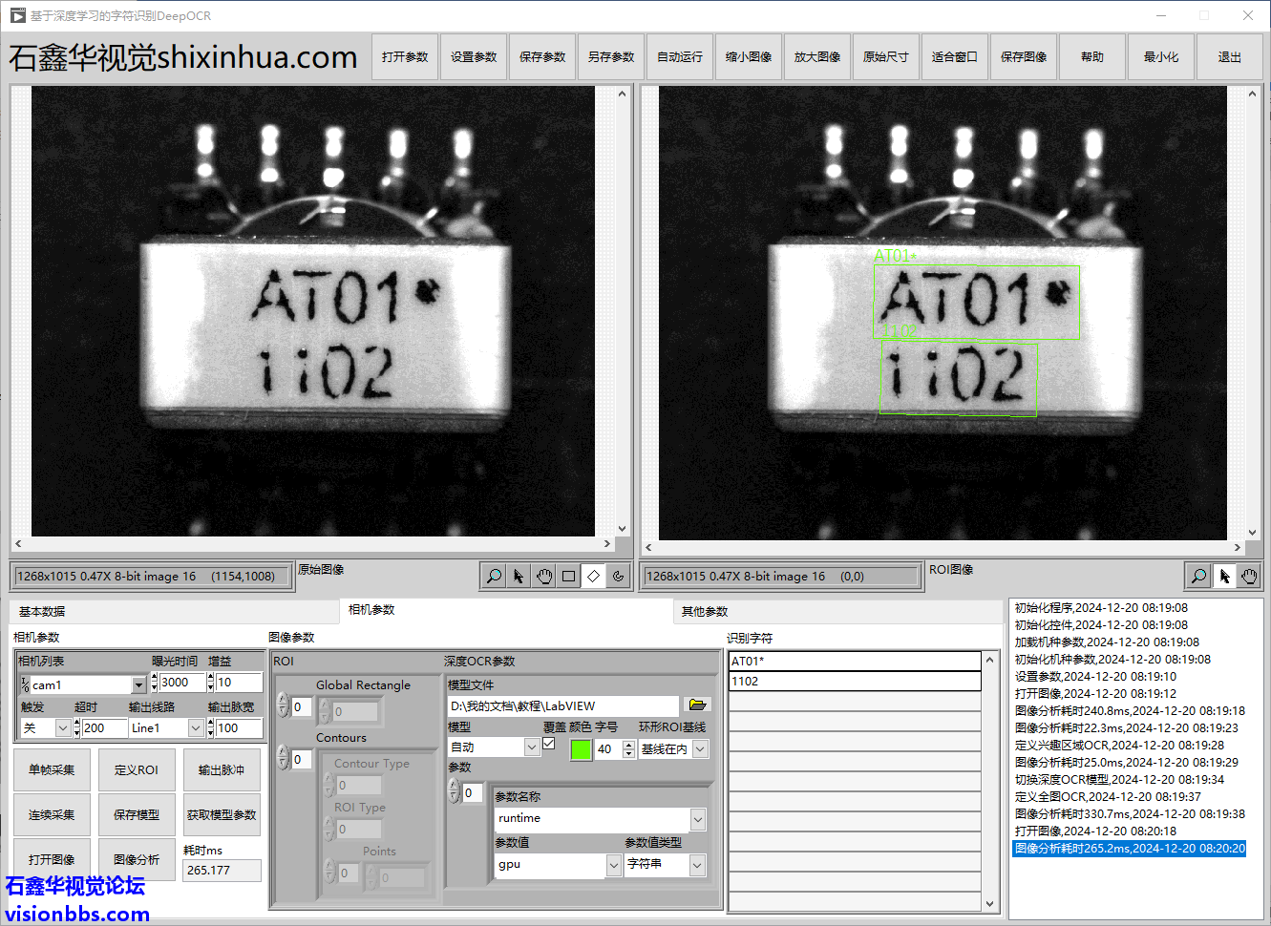
Task: Switch to the 其他参数 tab
Action: tap(705, 611)
